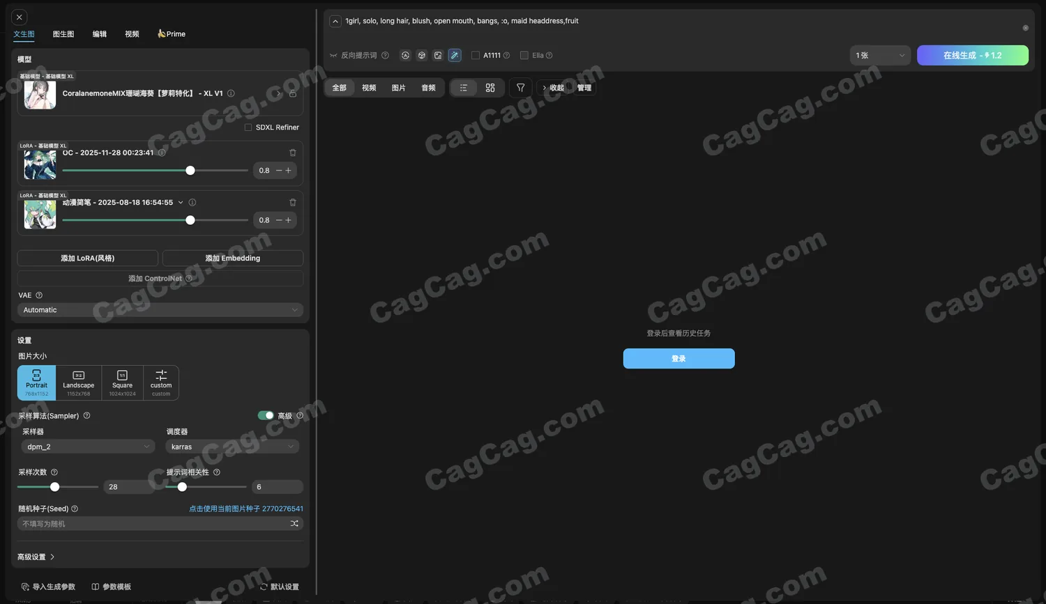Click the shuffle seed icon
The height and width of the screenshot is (604, 1046).
294,523
